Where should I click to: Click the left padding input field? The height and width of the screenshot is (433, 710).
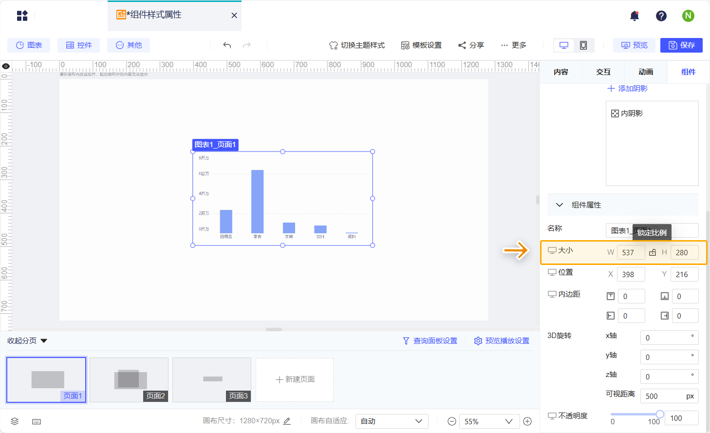[632, 316]
